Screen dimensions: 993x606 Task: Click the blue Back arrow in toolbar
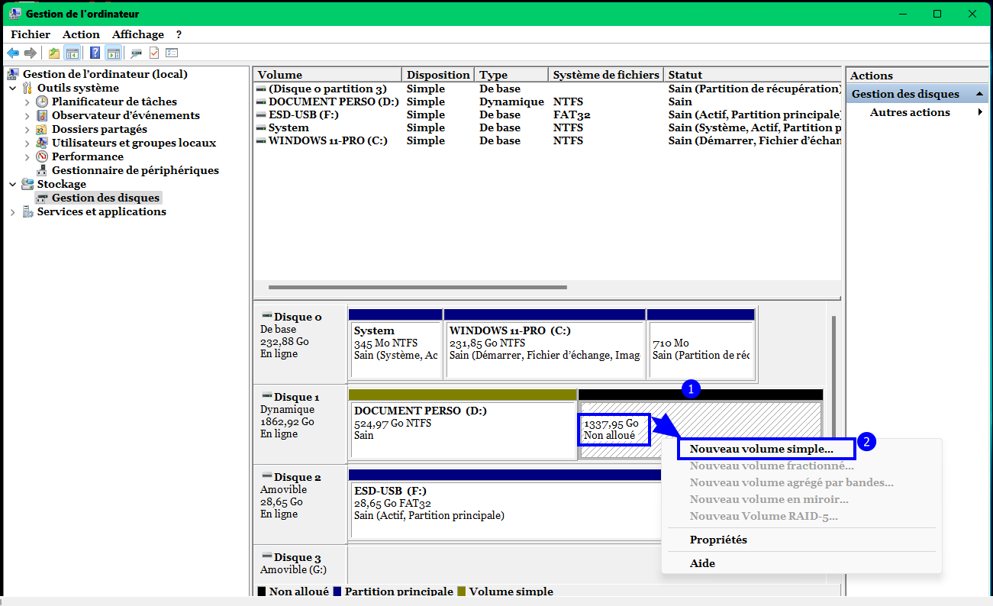point(13,53)
